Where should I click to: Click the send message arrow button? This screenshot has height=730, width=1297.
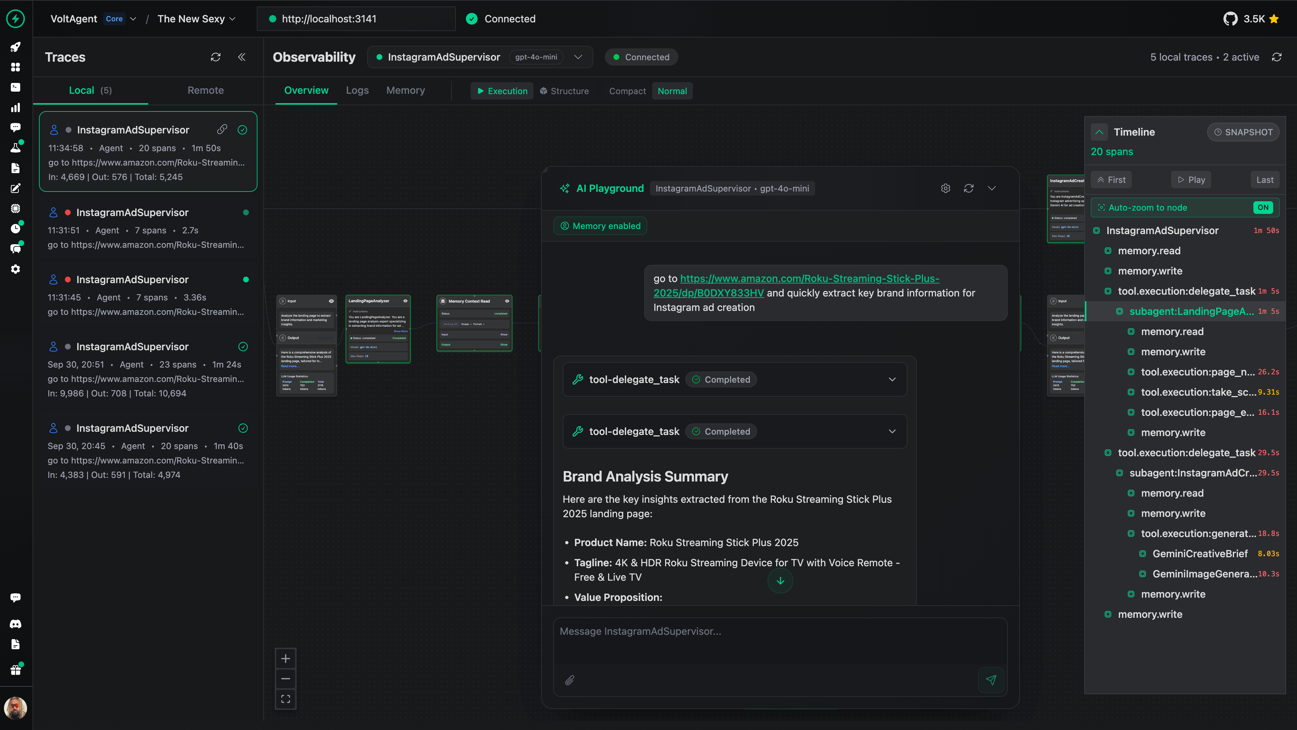click(x=991, y=680)
